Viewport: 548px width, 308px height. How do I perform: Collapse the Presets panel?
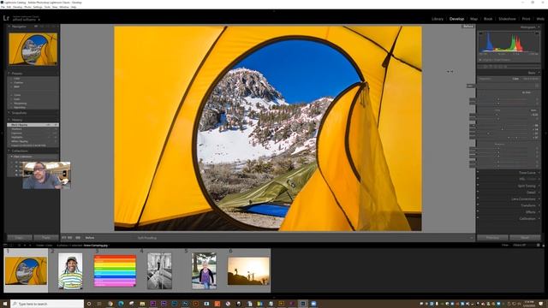point(9,74)
